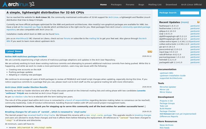This screenshot has width=206, height=129.
Task: Open 'Package Groups' link
Action: click(167, 103)
